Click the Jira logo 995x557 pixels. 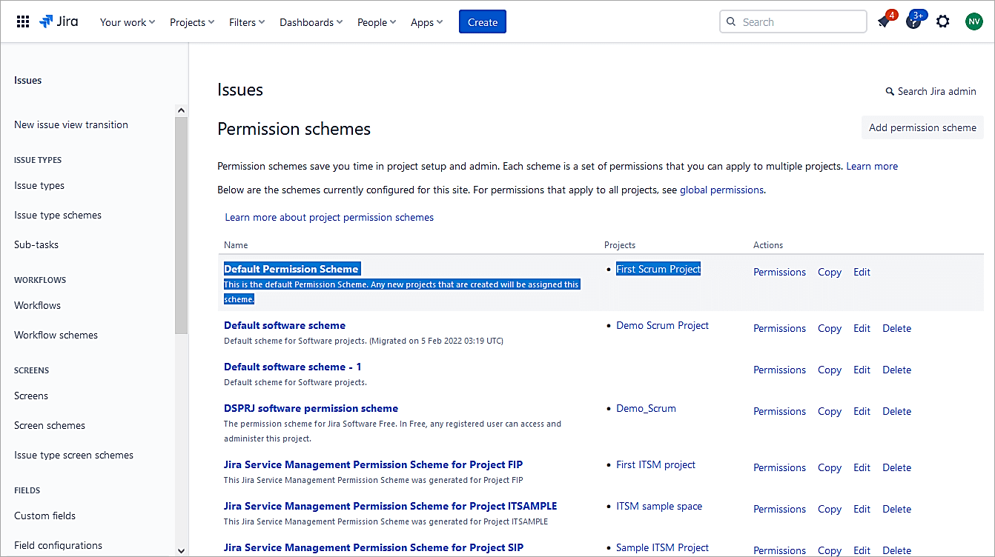tap(59, 21)
